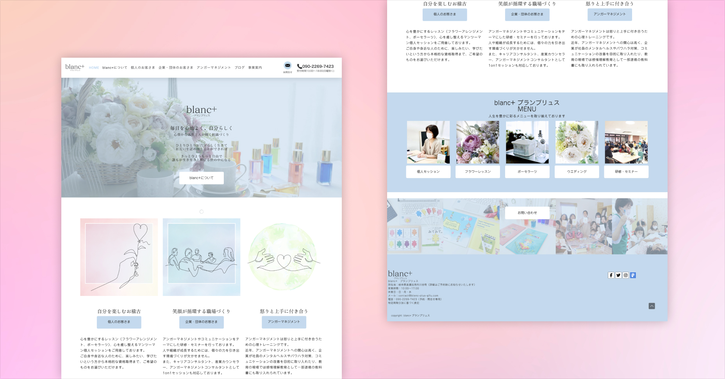725x379 pixels.
Task: Click the hero slider indicator dot
Action: pyautogui.click(x=202, y=212)
